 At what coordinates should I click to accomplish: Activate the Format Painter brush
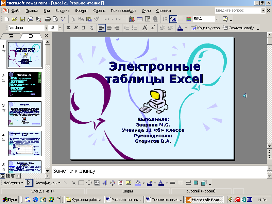(97, 19)
